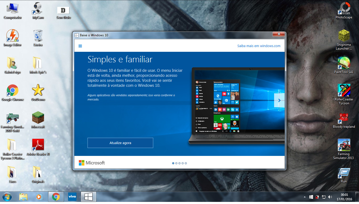
Task: Click the Saiba mais em windows.com link
Action: 259,46
